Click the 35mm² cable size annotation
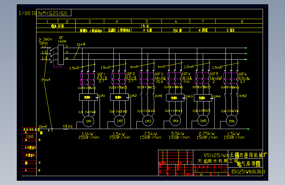This screenshot has height=185, width=285. [45, 80]
